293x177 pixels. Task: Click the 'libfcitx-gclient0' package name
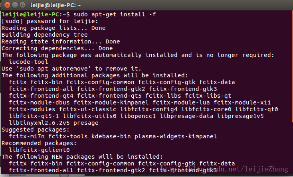tap(39, 150)
